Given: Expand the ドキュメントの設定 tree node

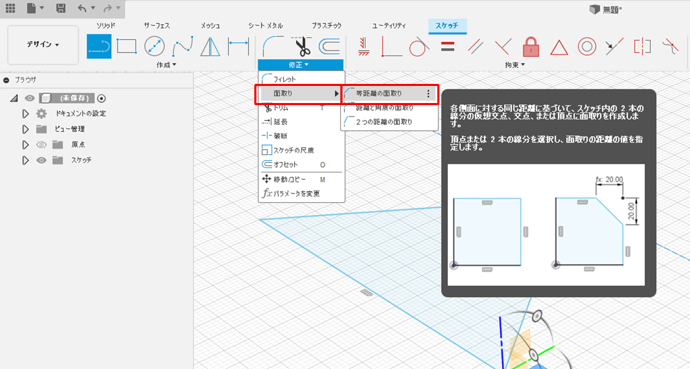Looking at the screenshot, I should click(x=25, y=114).
